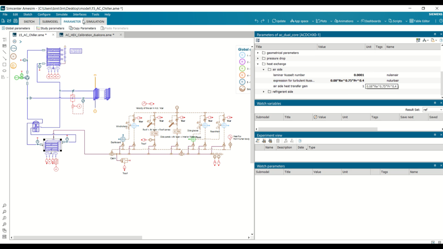Open the Result Set dropdown

pos(432,110)
